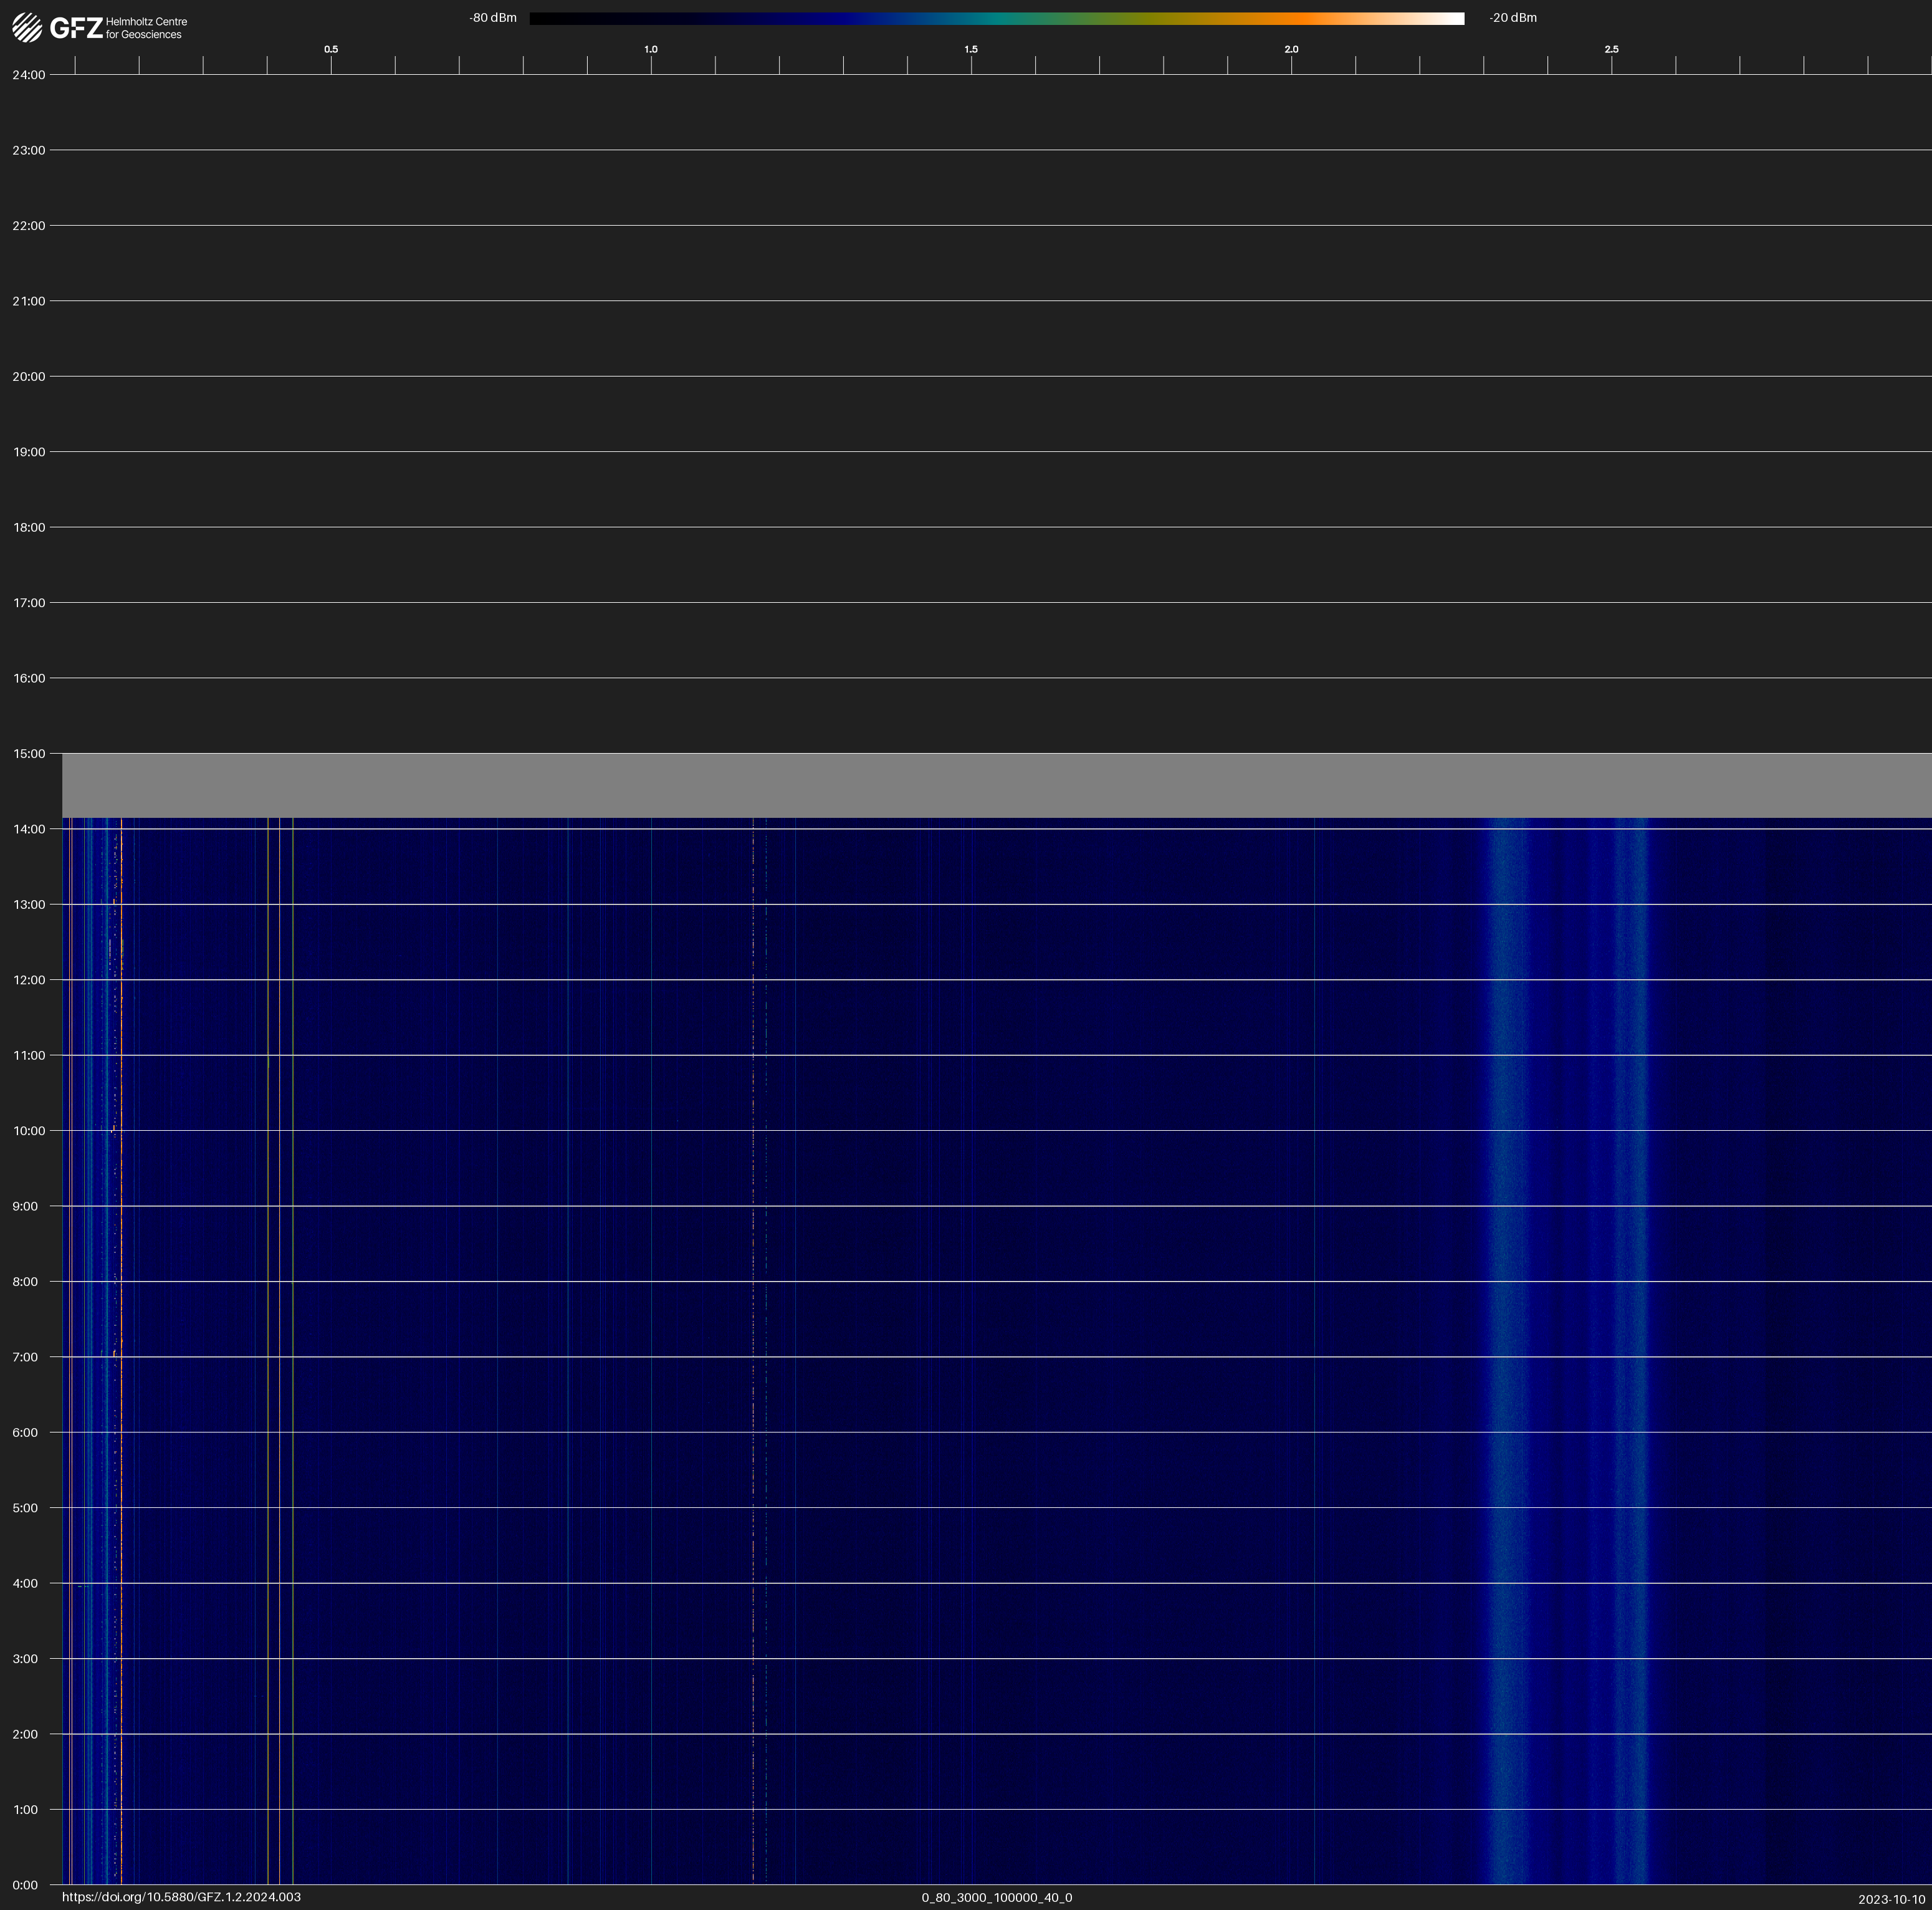Click the orange section of the color scale
Viewport: 1932px width, 1910px height.
pyautogui.click(x=1300, y=18)
